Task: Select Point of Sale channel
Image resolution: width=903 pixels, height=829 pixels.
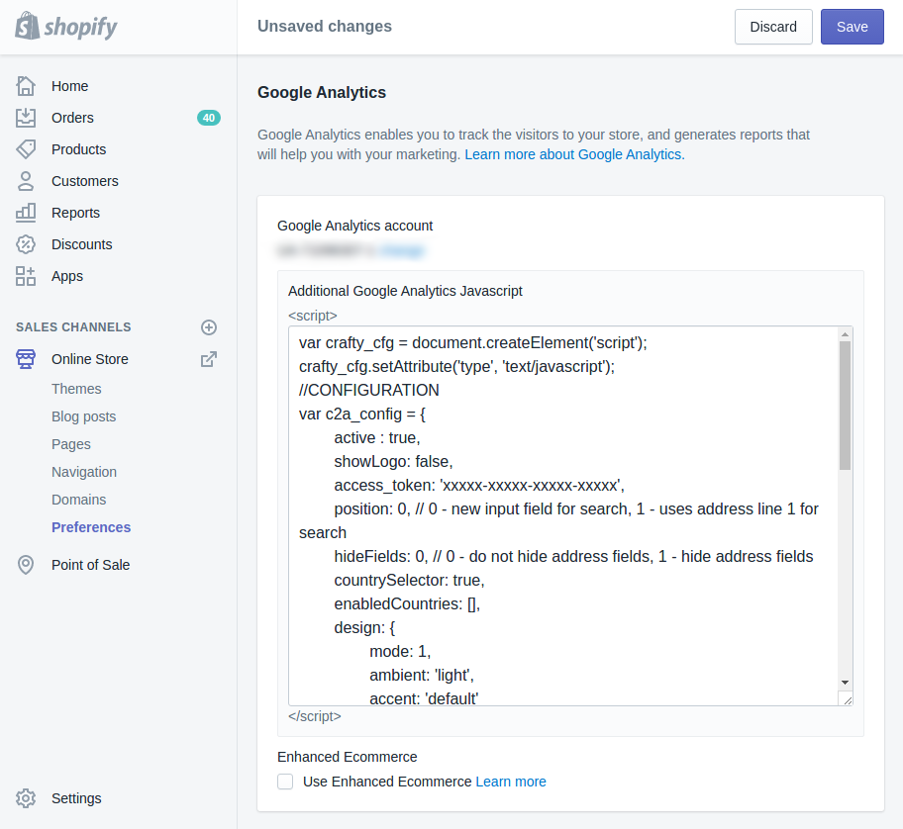Action: point(90,565)
